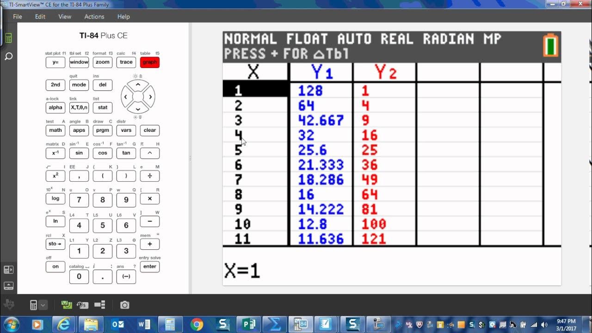The height and width of the screenshot is (333, 592).
Task: Open the Actions menu
Action: pos(94,16)
